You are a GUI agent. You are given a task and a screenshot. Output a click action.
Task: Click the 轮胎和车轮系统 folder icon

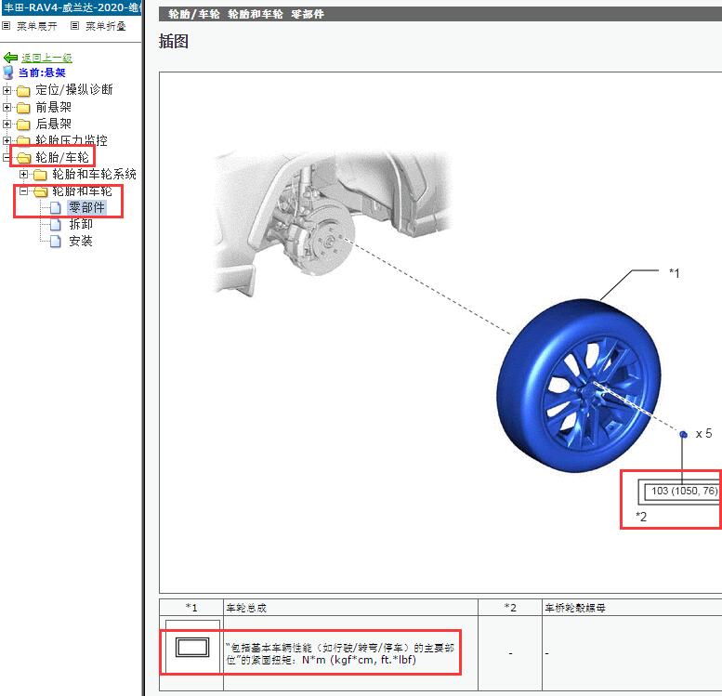click(40, 175)
